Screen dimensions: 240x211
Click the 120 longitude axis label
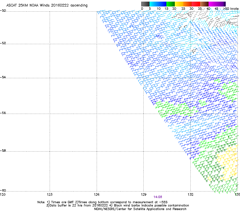[3, 194]
